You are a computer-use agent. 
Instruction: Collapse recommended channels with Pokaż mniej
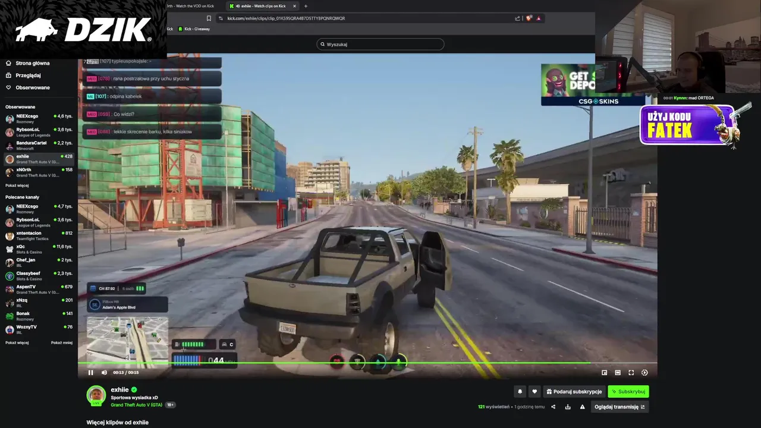point(62,343)
